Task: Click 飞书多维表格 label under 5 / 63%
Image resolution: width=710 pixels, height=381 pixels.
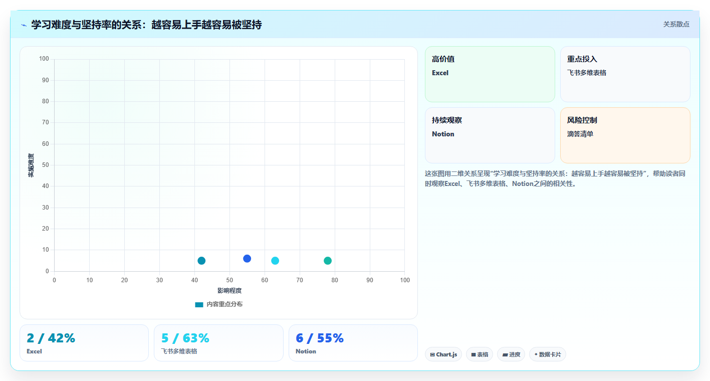Action: tap(179, 351)
